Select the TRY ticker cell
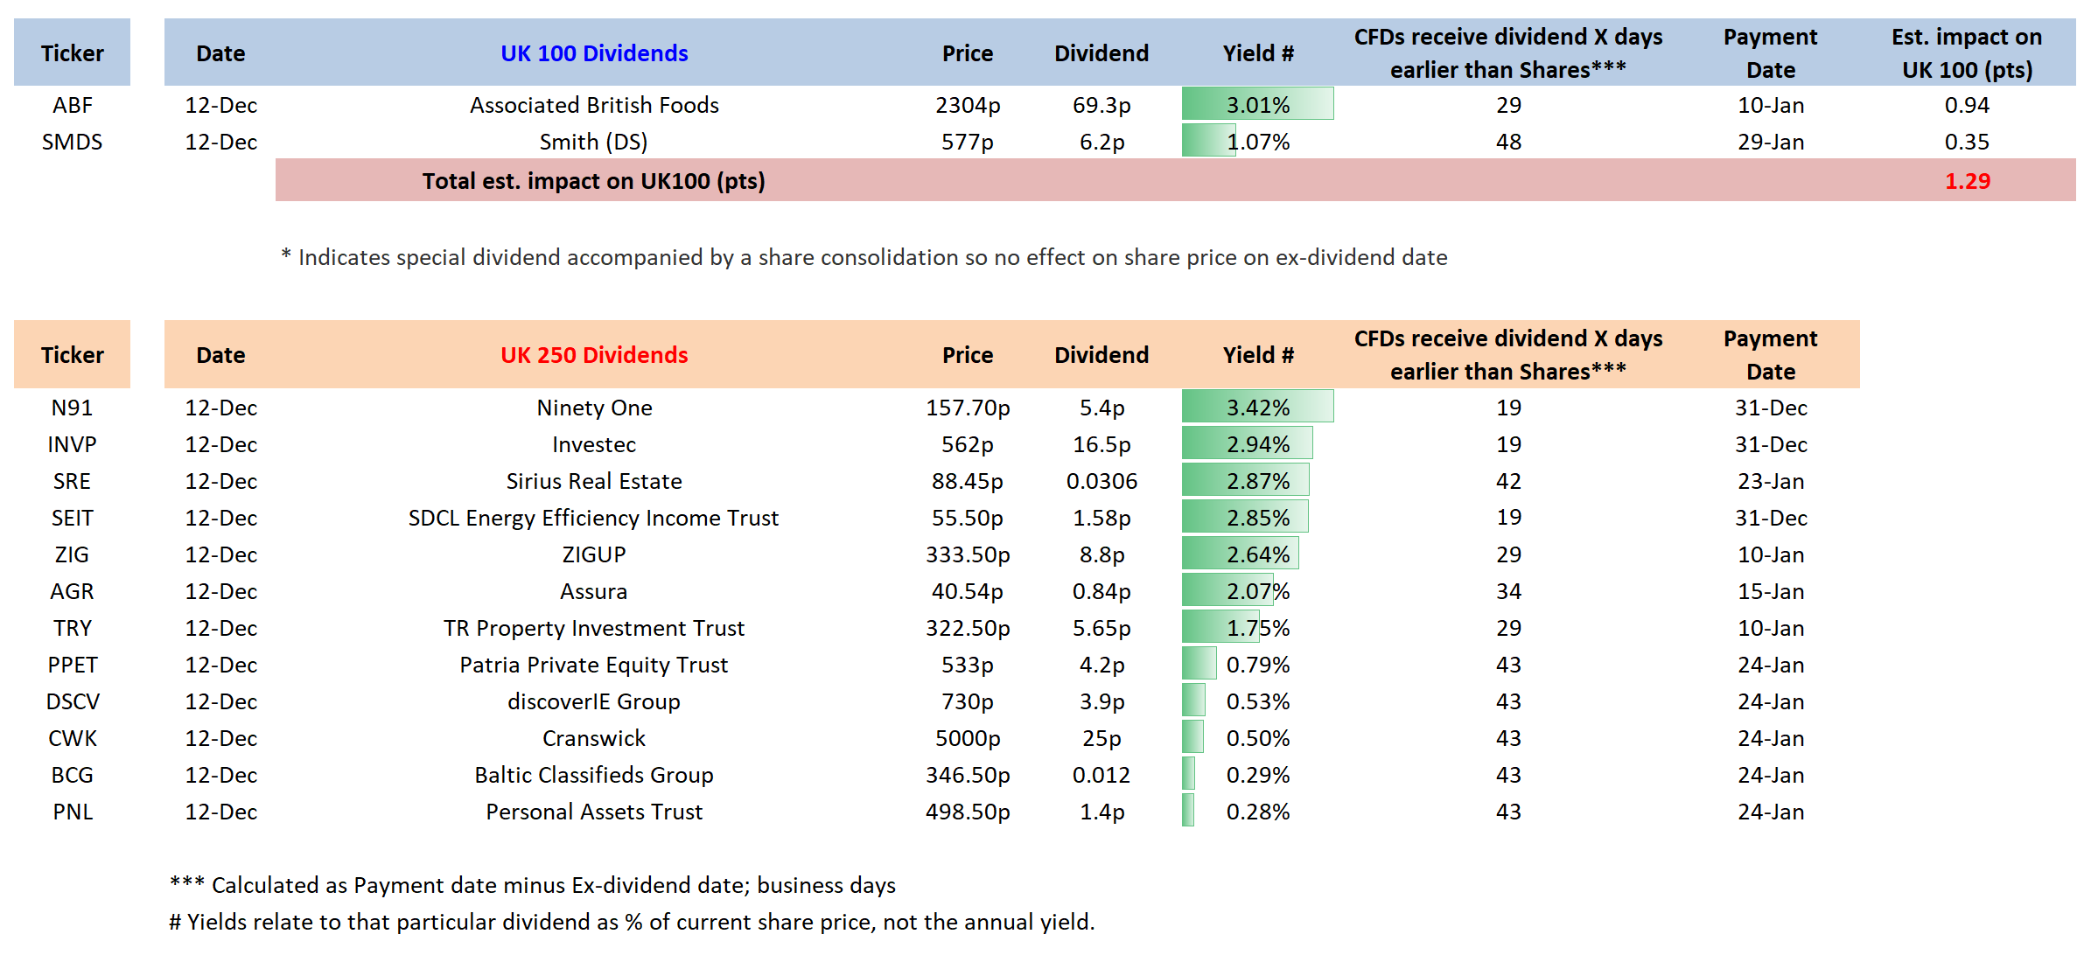 coord(72,628)
